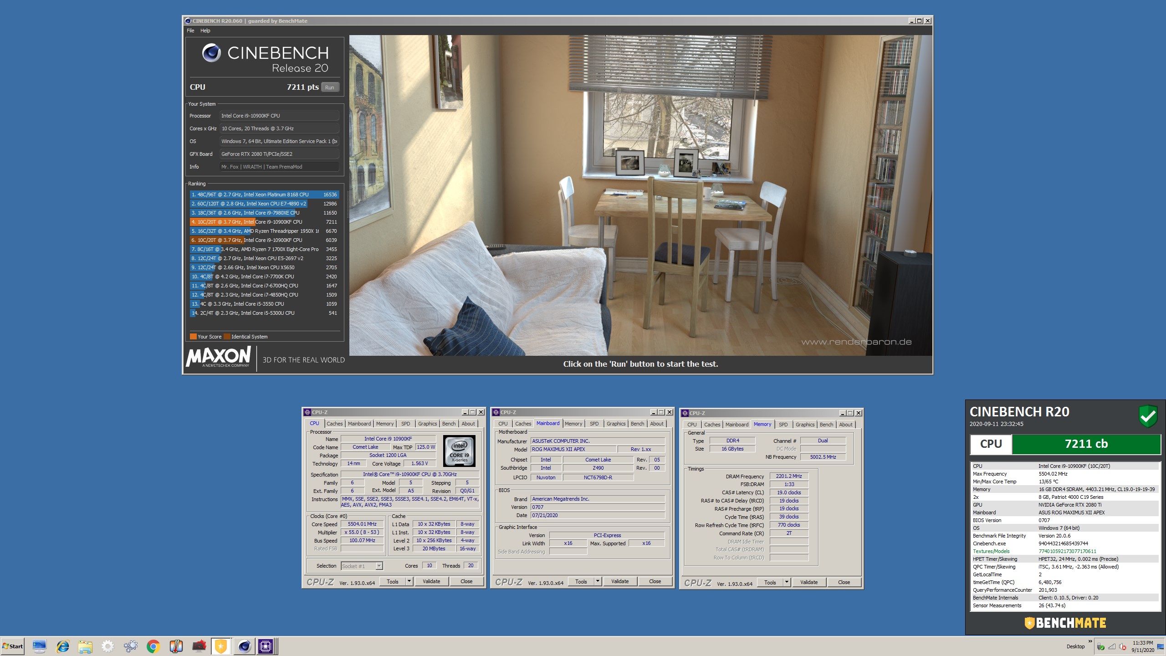
Task: Click BenchMate green shield checkmark icon
Action: (1148, 415)
